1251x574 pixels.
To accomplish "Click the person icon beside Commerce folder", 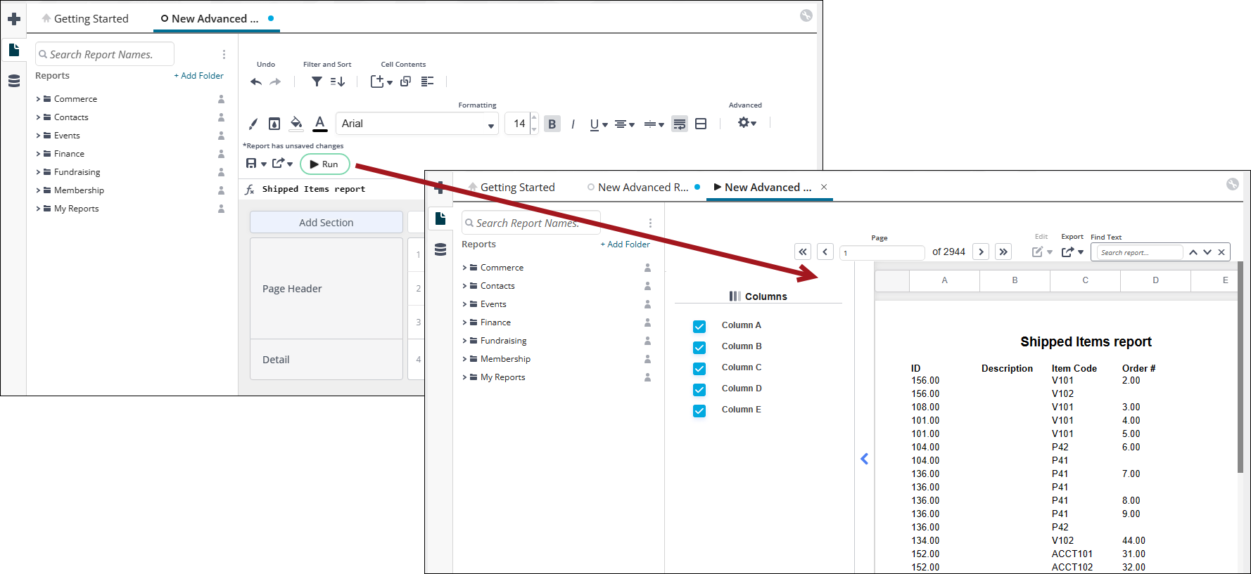I will 221,99.
